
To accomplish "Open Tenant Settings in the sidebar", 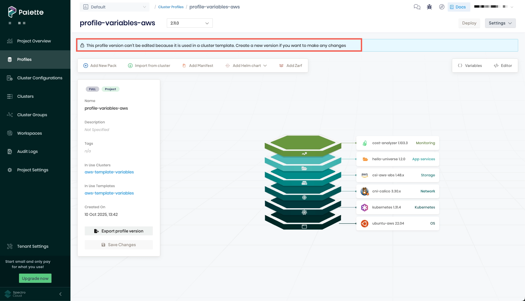I will [32, 246].
